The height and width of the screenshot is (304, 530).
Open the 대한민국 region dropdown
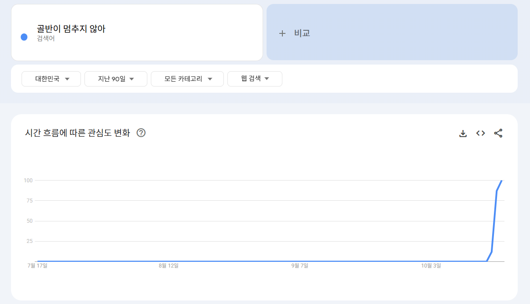pyautogui.click(x=51, y=79)
